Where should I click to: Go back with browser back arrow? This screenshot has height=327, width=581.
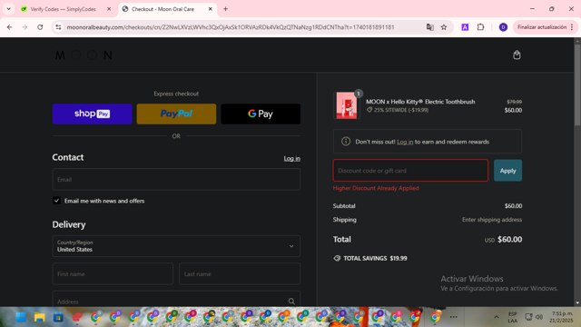(10, 27)
